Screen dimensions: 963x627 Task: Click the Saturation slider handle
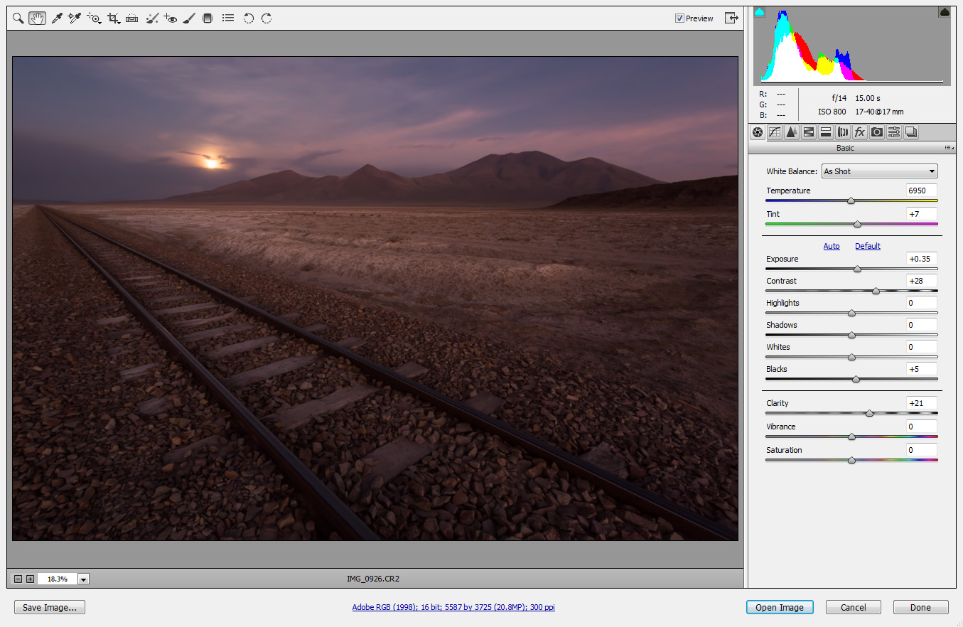851,460
